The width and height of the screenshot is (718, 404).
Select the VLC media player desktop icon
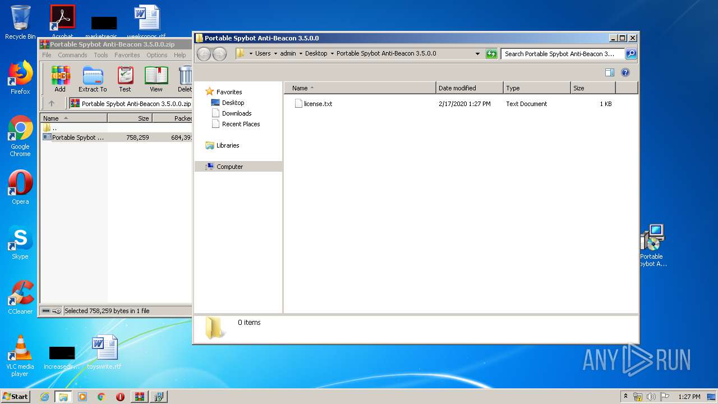point(20,356)
